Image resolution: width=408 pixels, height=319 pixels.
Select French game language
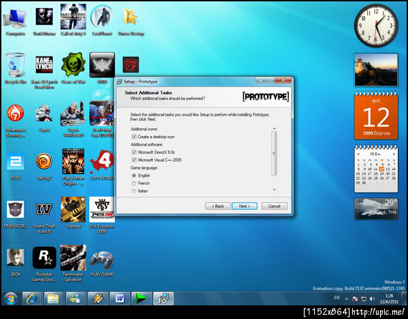[x=134, y=184]
